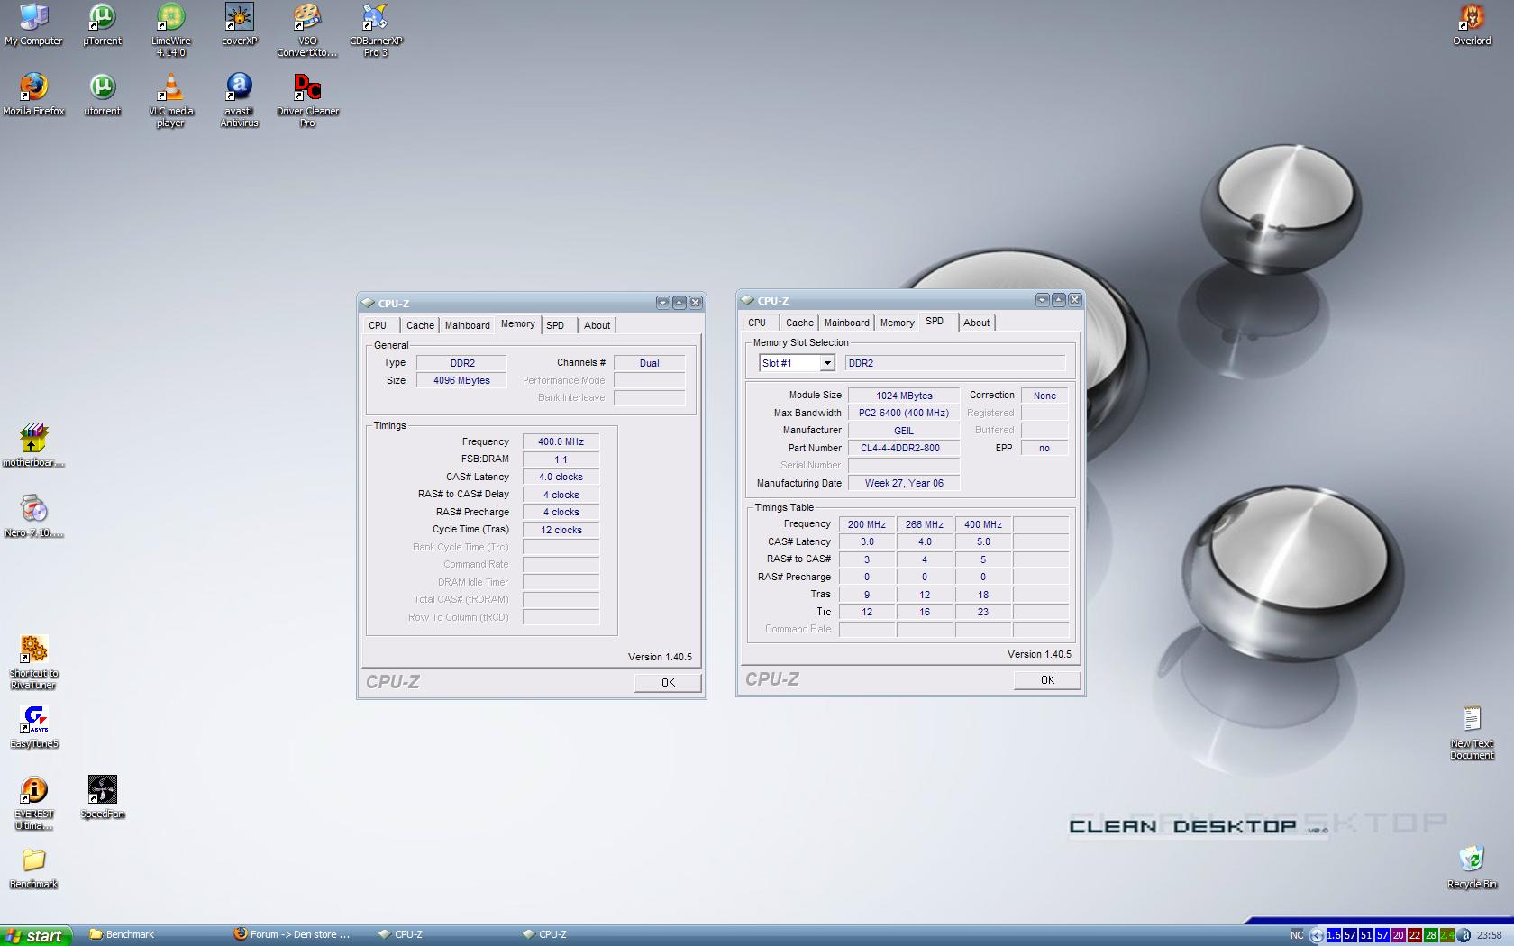Click OK in left CPU-Z Memory window
The height and width of the screenshot is (946, 1514).
click(668, 683)
